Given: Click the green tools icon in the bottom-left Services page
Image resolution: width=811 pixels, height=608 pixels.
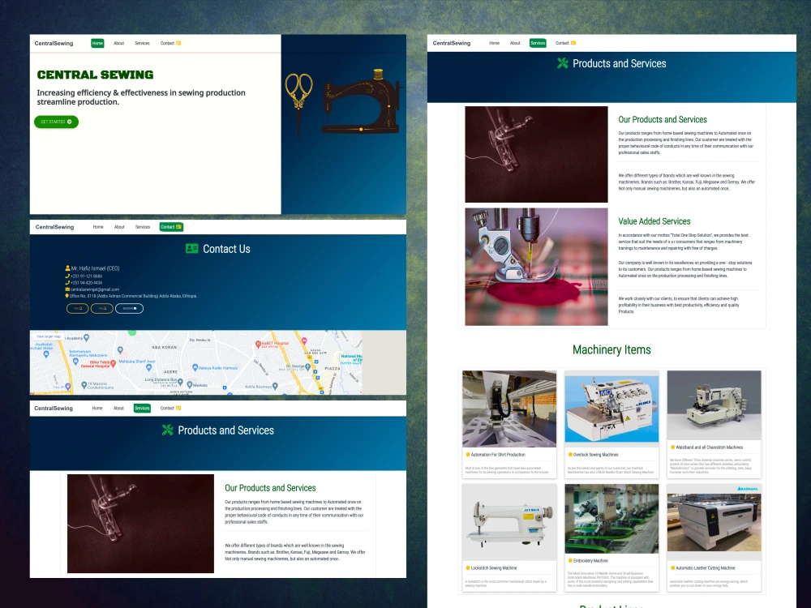Looking at the screenshot, I should point(168,430).
